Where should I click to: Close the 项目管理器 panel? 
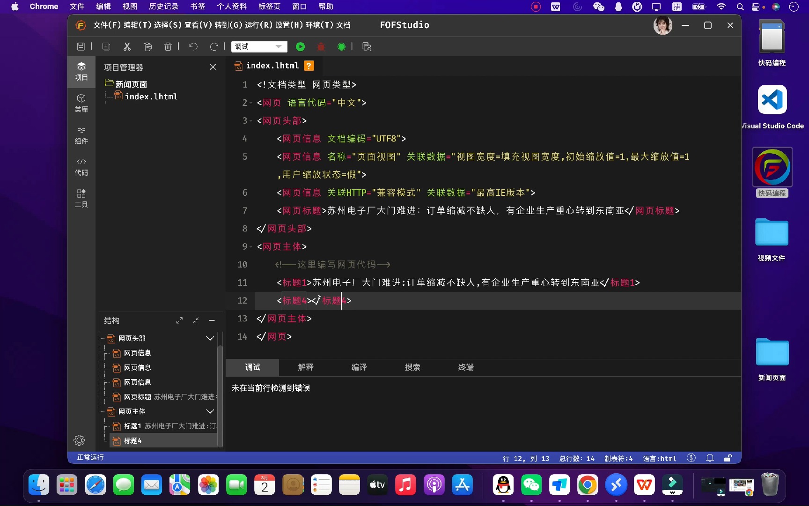[x=213, y=67]
